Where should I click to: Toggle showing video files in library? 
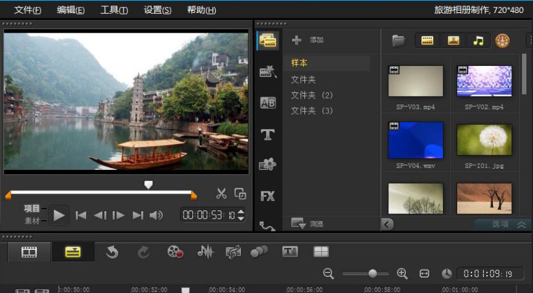coord(427,41)
